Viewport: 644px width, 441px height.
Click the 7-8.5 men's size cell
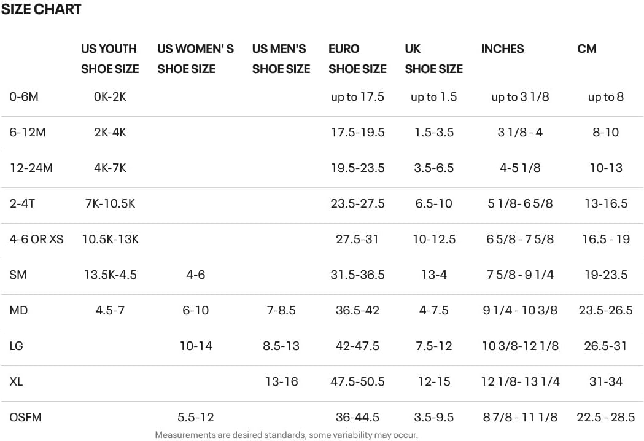tap(281, 310)
